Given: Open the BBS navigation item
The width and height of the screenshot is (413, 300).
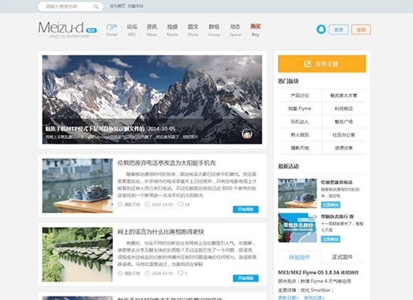Looking at the screenshot, I should [x=132, y=30].
